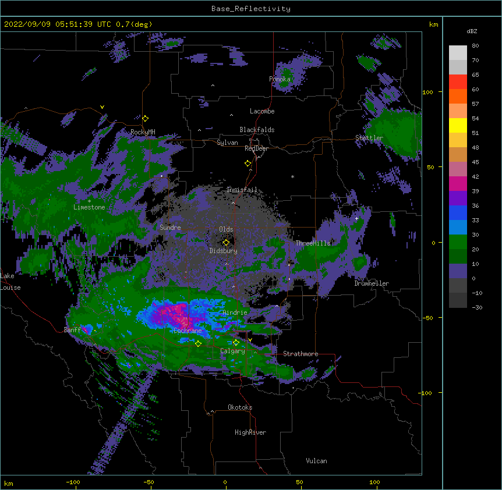The width and height of the screenshot is (502, 490).
Task: Select the Sundre label
Action: (170, 228)
